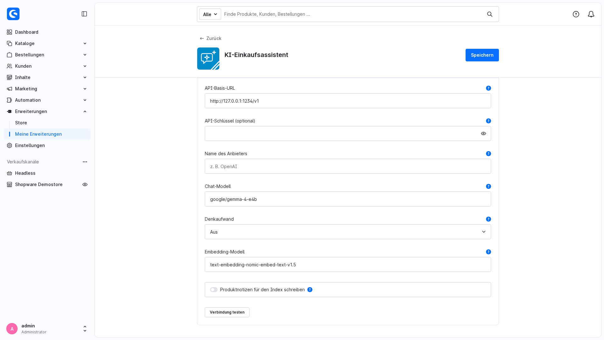Show help for API-Basis-URL

(489, 88)
